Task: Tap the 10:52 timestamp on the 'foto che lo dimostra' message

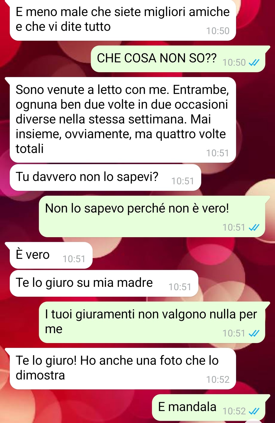Action: click(x=218, y=379)
